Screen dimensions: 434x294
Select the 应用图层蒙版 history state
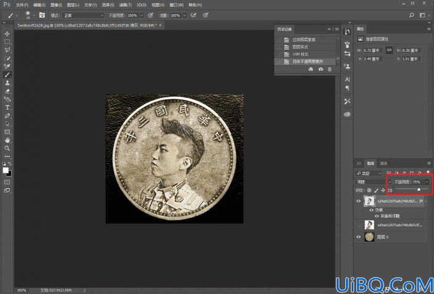pyautogui.click(x=304, y=40)
